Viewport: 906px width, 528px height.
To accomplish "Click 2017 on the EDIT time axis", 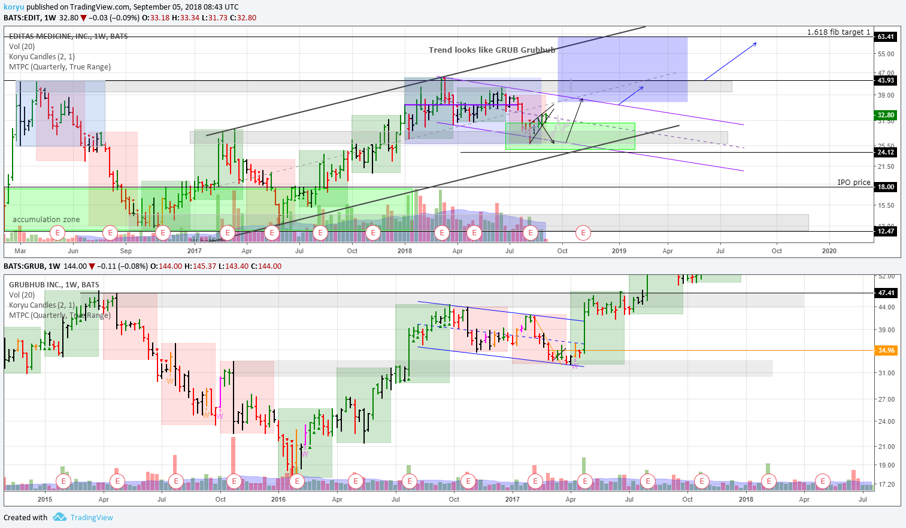I will pos(194,251).
